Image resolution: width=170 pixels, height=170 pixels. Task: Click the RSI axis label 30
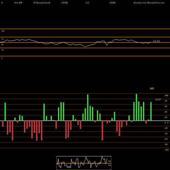pos(2,50)
